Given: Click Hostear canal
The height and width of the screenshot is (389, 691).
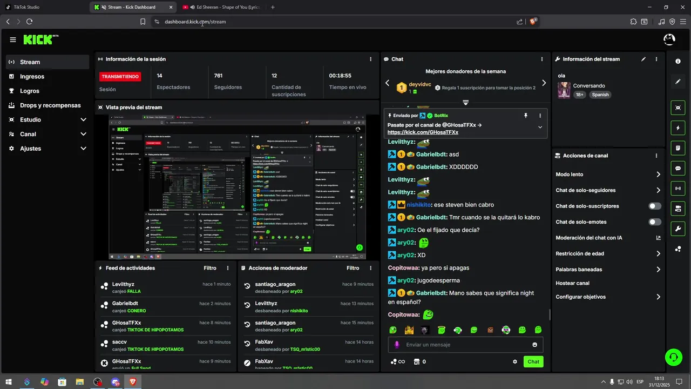Looking at the screenshot, I should 572,283.
